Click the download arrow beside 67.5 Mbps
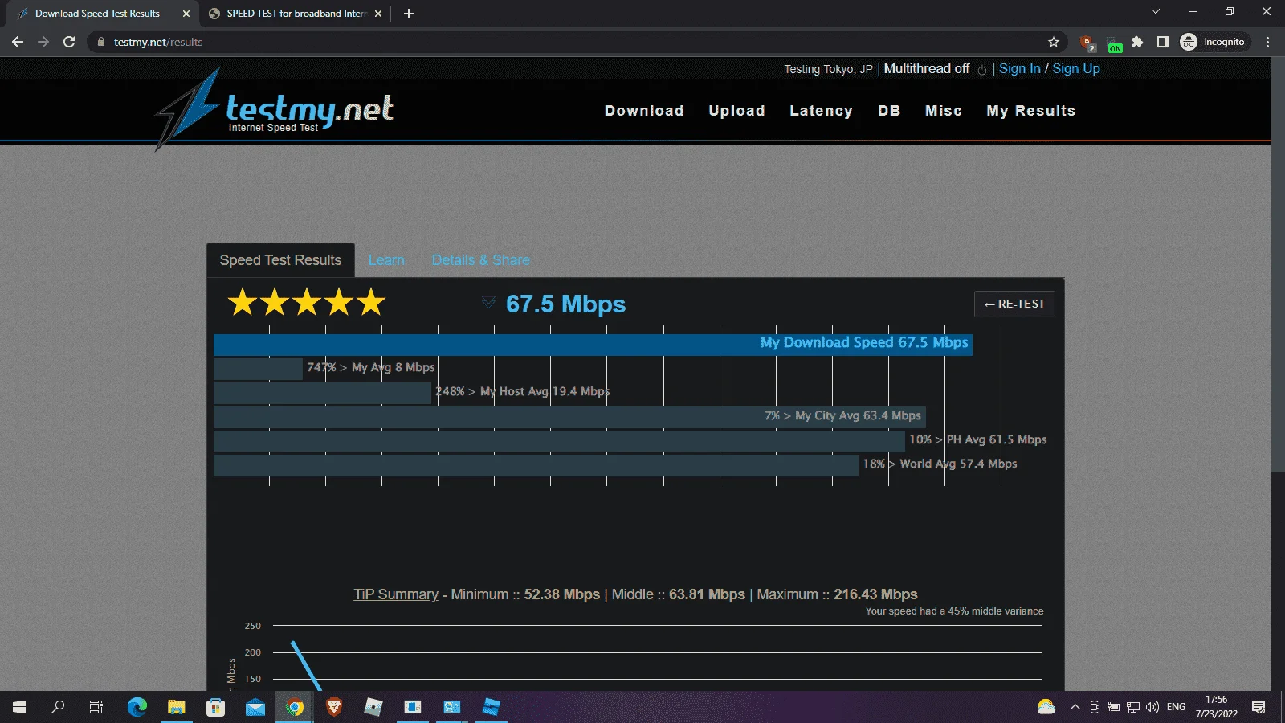The width and height of the screenshot is (1285, 723). (488, 302)
